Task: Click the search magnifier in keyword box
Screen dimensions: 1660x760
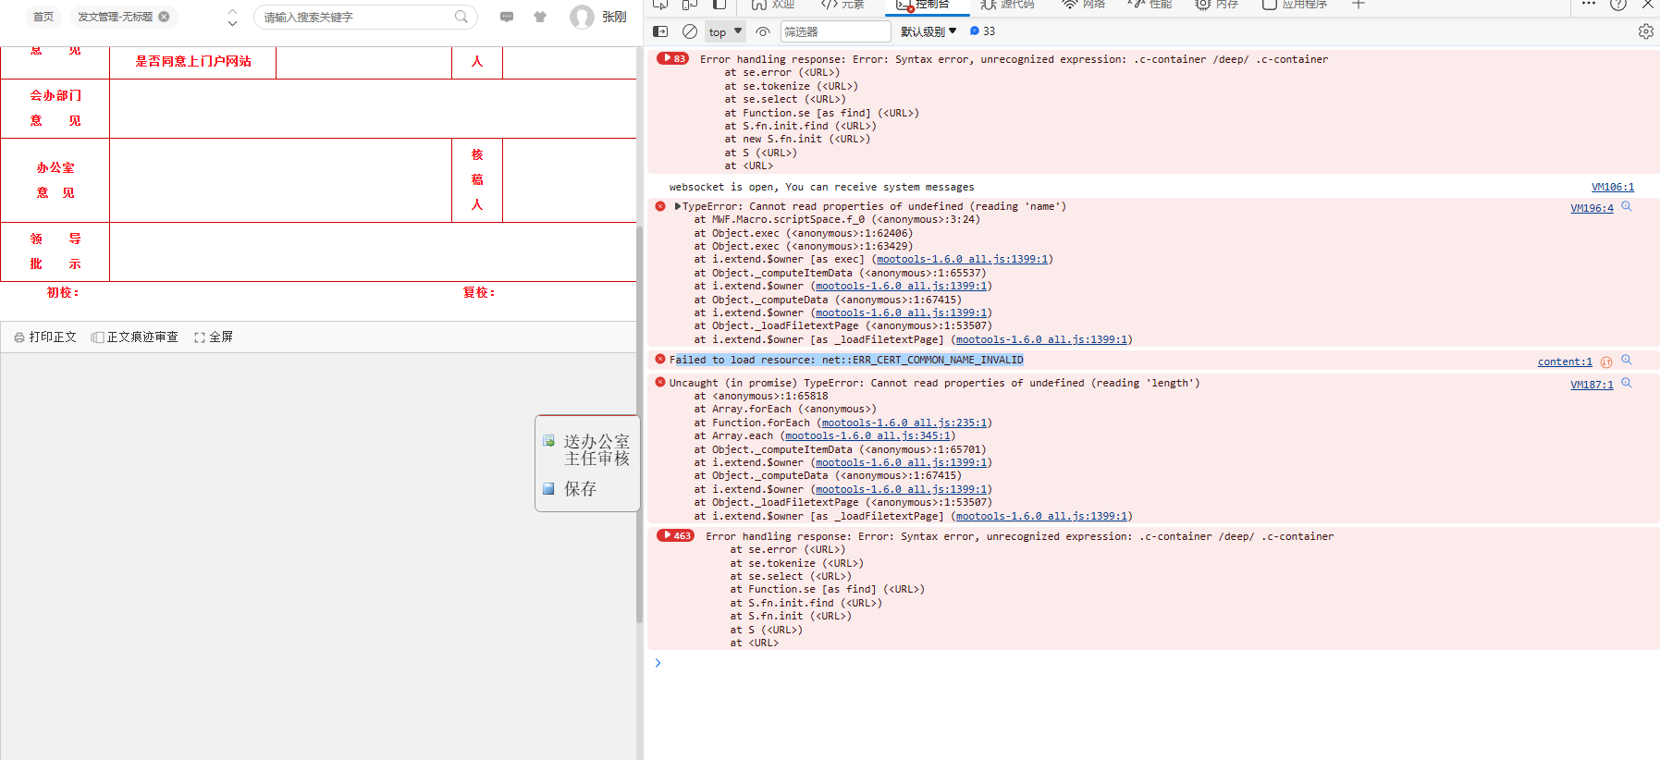Action: [x=461, y=17]
